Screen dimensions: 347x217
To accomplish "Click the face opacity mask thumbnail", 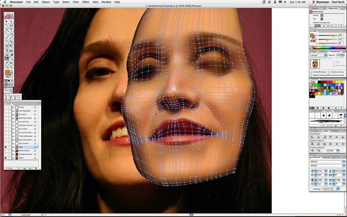I will (315, 64).
